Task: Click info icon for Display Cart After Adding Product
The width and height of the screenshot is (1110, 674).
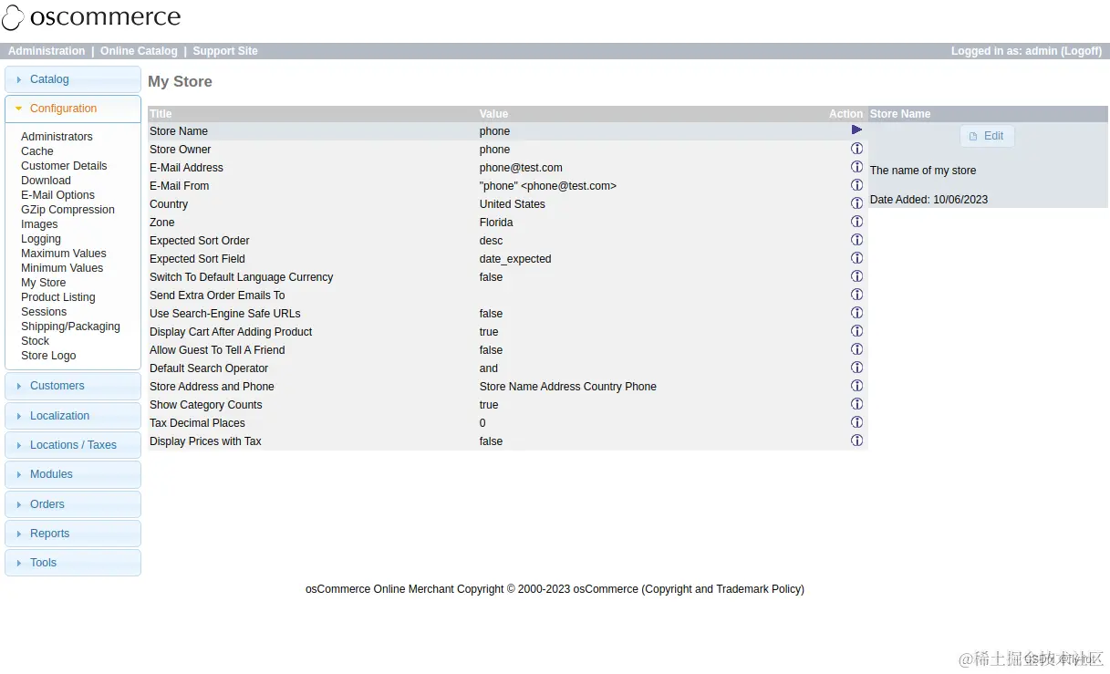Action: [856, 331]
